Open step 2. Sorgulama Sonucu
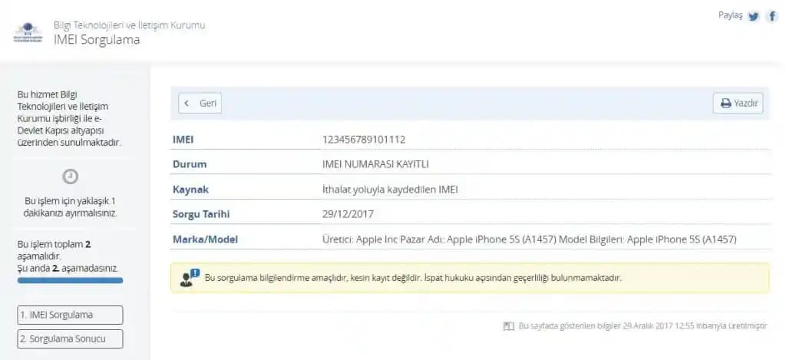The width and height of the screenshot is (786, 360). tap(70, 339)
